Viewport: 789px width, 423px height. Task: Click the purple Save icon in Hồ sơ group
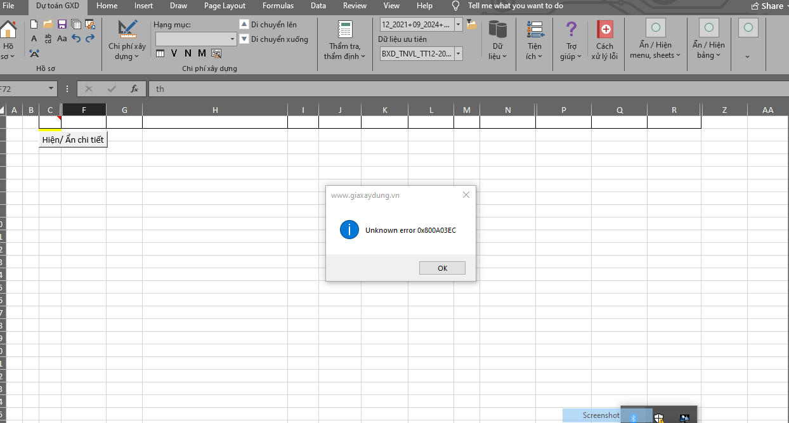point(62,25)
